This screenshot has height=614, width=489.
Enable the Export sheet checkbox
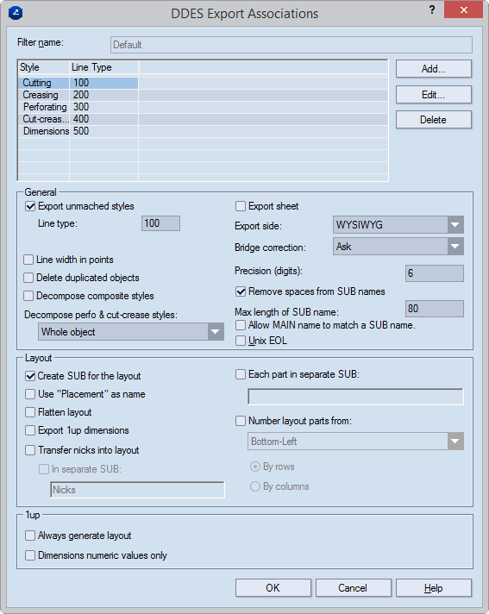pos(241,206)
